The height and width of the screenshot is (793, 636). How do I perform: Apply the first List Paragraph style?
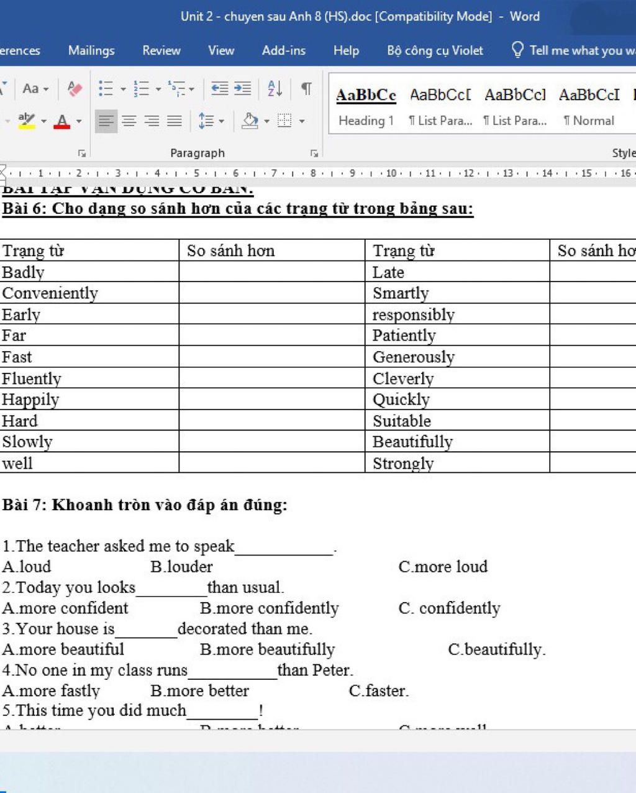pyautogui.click(x=440, y=107)
